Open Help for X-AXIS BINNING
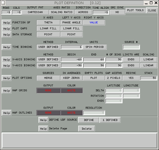The width and height of the screenshot is (159, 150). click(7, 60)
